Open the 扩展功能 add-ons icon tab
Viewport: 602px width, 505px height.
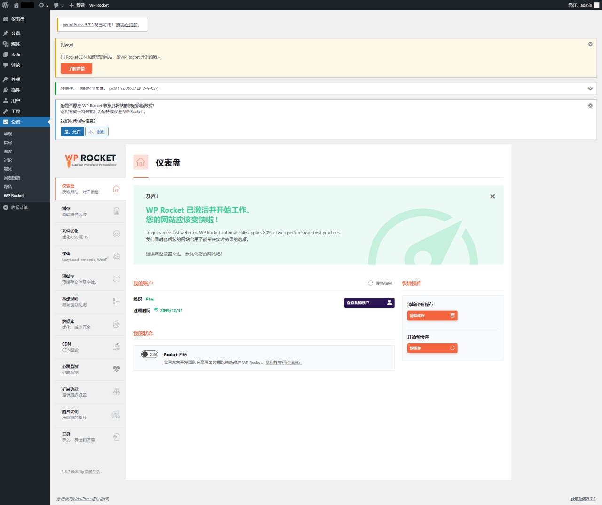(x=116, y=392)
